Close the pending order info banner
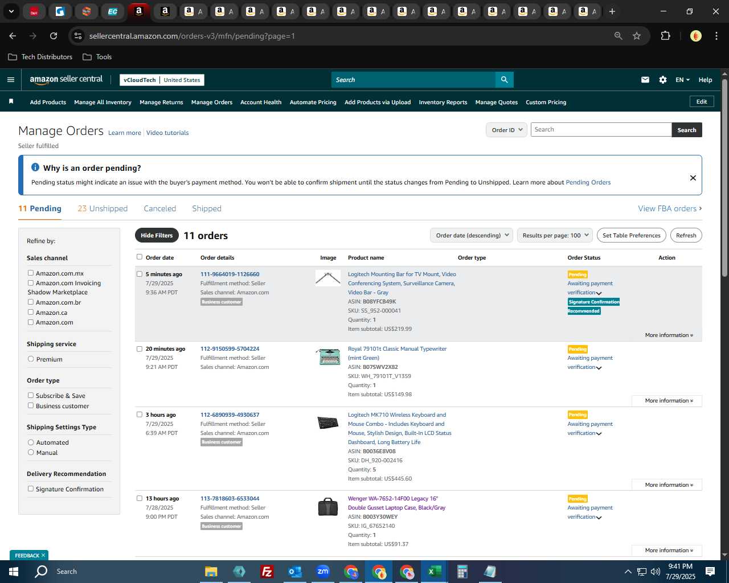The height and width of the screenshot is (583, 729). point(693,178)
